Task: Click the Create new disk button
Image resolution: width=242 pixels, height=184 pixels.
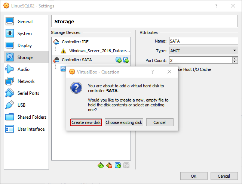Action: (x=86, y=122)
